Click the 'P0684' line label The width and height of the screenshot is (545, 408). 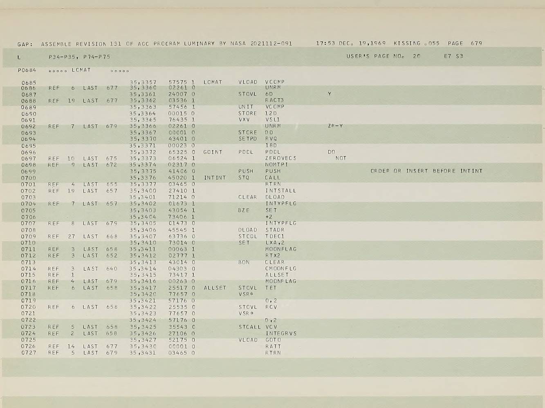tap(27, 70)
